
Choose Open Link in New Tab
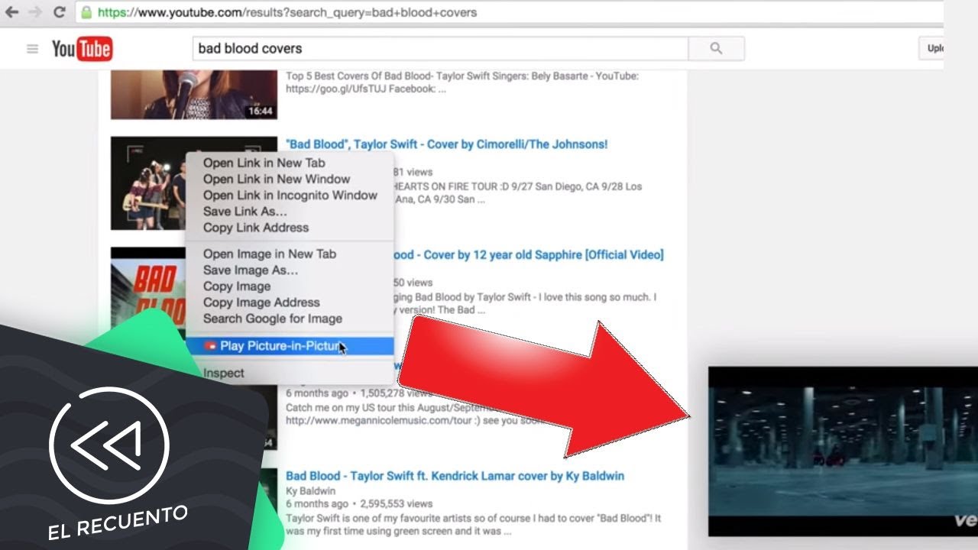tap(264, 163)
